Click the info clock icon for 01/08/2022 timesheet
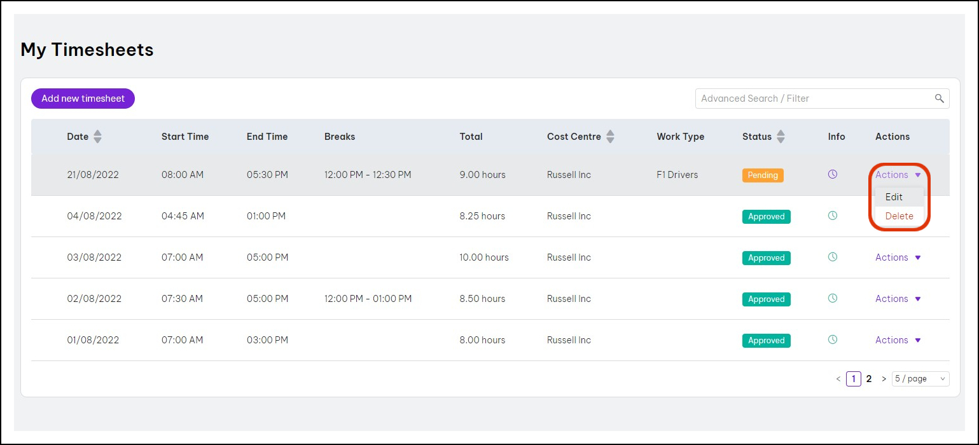The width and height of the screenshot is (979, 445). [832, 339]
